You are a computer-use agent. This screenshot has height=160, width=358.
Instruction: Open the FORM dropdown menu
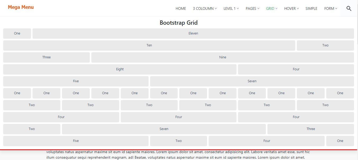coord(331,8)
